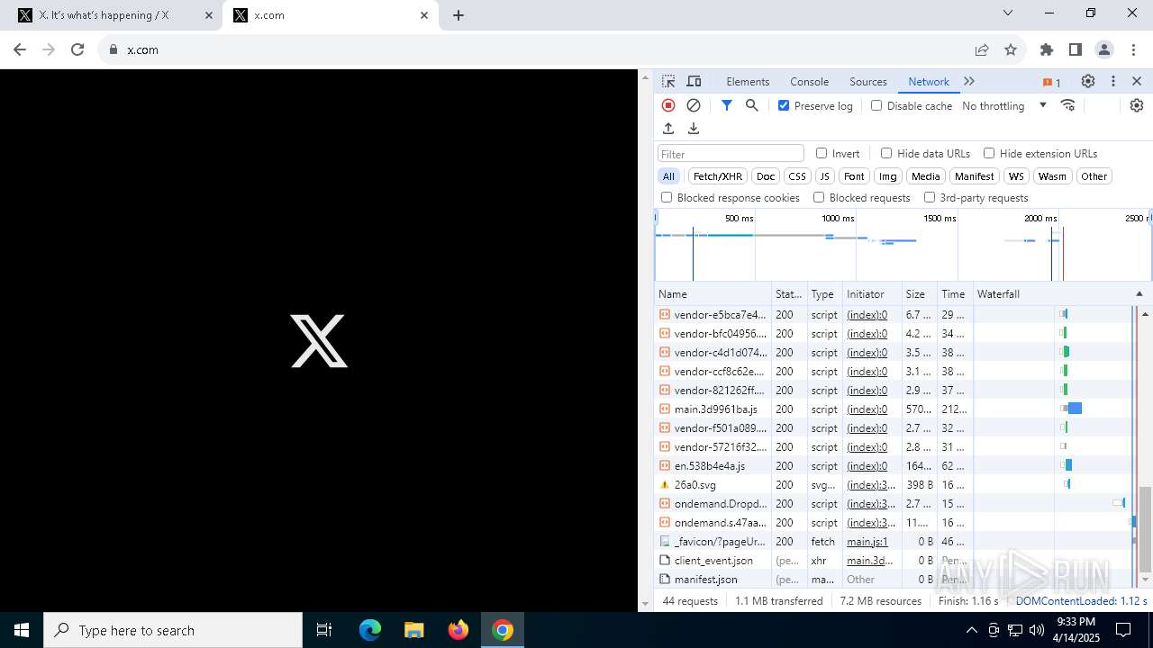Clear the network log
1153x648 pixels.
[x=694, y=105]
